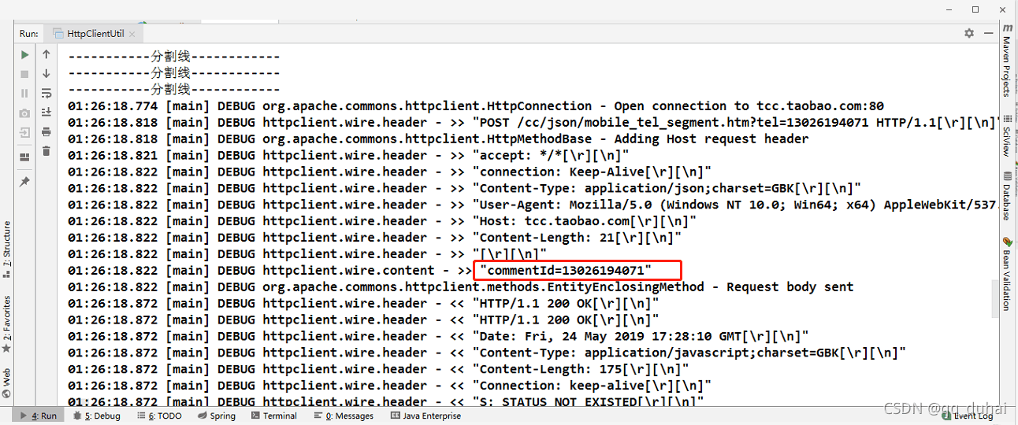Toggle scroll to end of output
This screenshot has width=1018, height=425.
(x=46, y=113)
